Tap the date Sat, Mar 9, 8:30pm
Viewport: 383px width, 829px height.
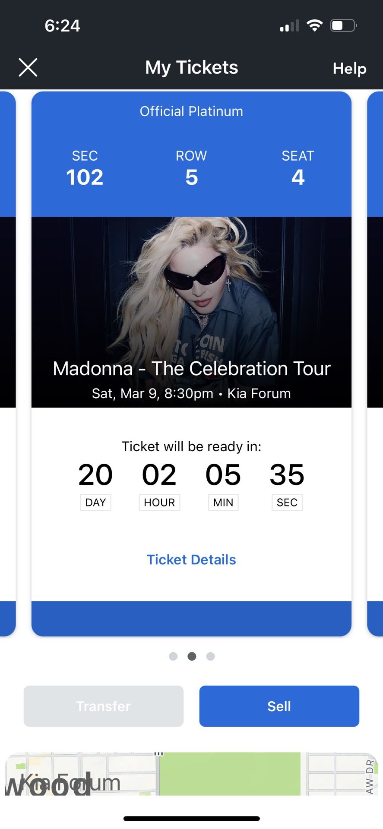(x=191, y=393)
